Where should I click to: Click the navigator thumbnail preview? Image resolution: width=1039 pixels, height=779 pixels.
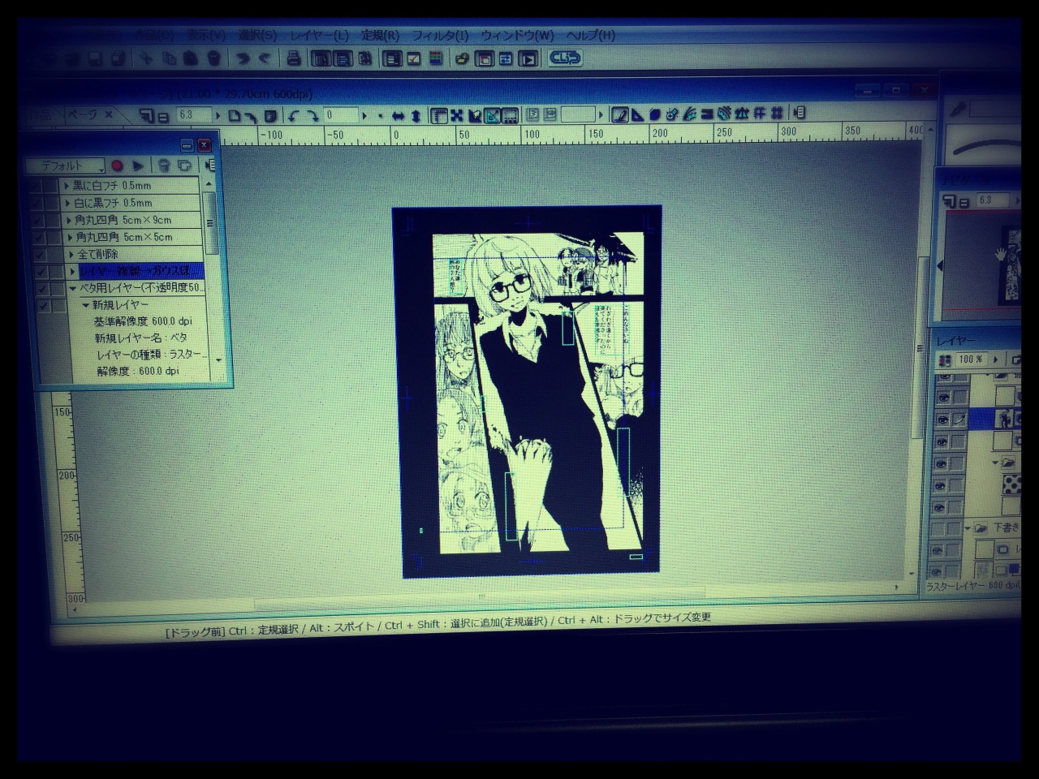click(x=982, y=265)
